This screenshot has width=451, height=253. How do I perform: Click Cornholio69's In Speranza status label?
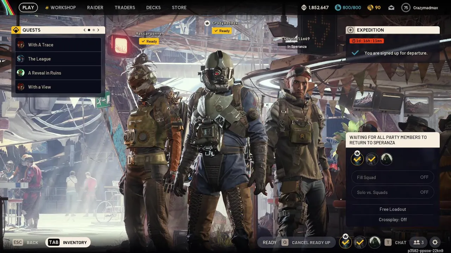pyautogui.click(x=297, y=46)
